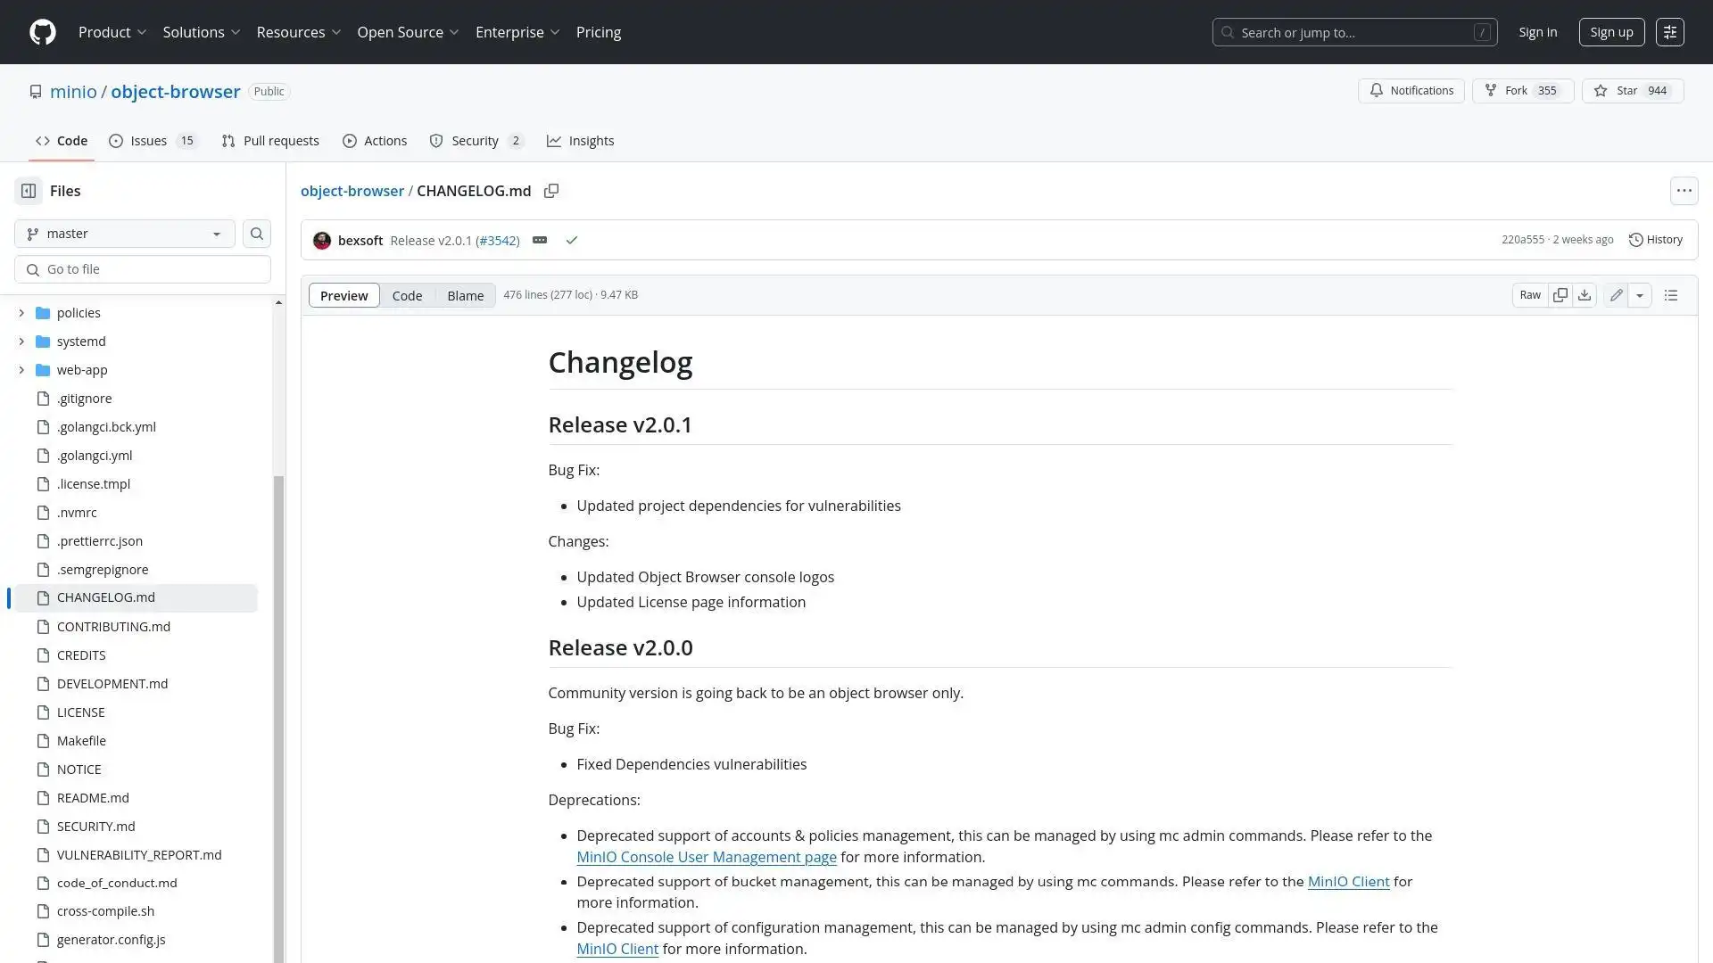Open pull request #3542 link
1713x963 pixels.
[498, 241]
